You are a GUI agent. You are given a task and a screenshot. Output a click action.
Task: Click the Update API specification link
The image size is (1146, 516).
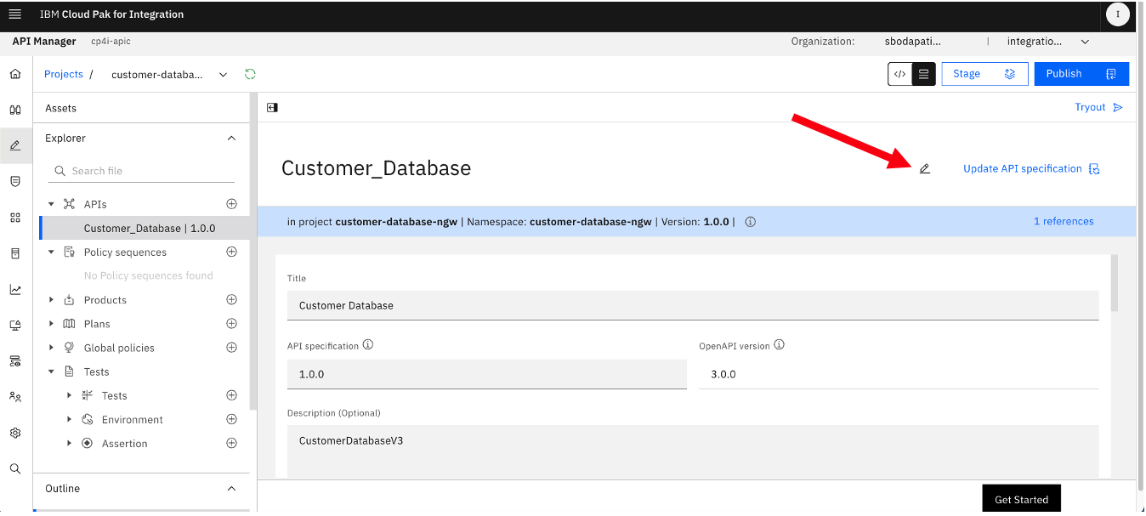pos(1031,169)
